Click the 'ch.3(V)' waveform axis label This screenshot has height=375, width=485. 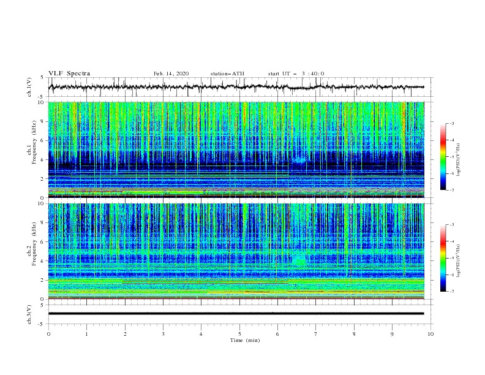pyautogui.click(x=29, y=315)
